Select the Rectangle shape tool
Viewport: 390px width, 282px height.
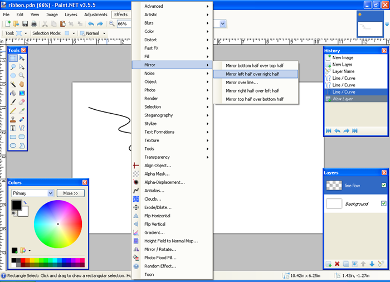click(13, 137)
